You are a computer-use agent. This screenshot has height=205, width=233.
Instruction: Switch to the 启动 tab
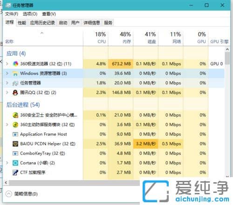(x=63, y=23)
